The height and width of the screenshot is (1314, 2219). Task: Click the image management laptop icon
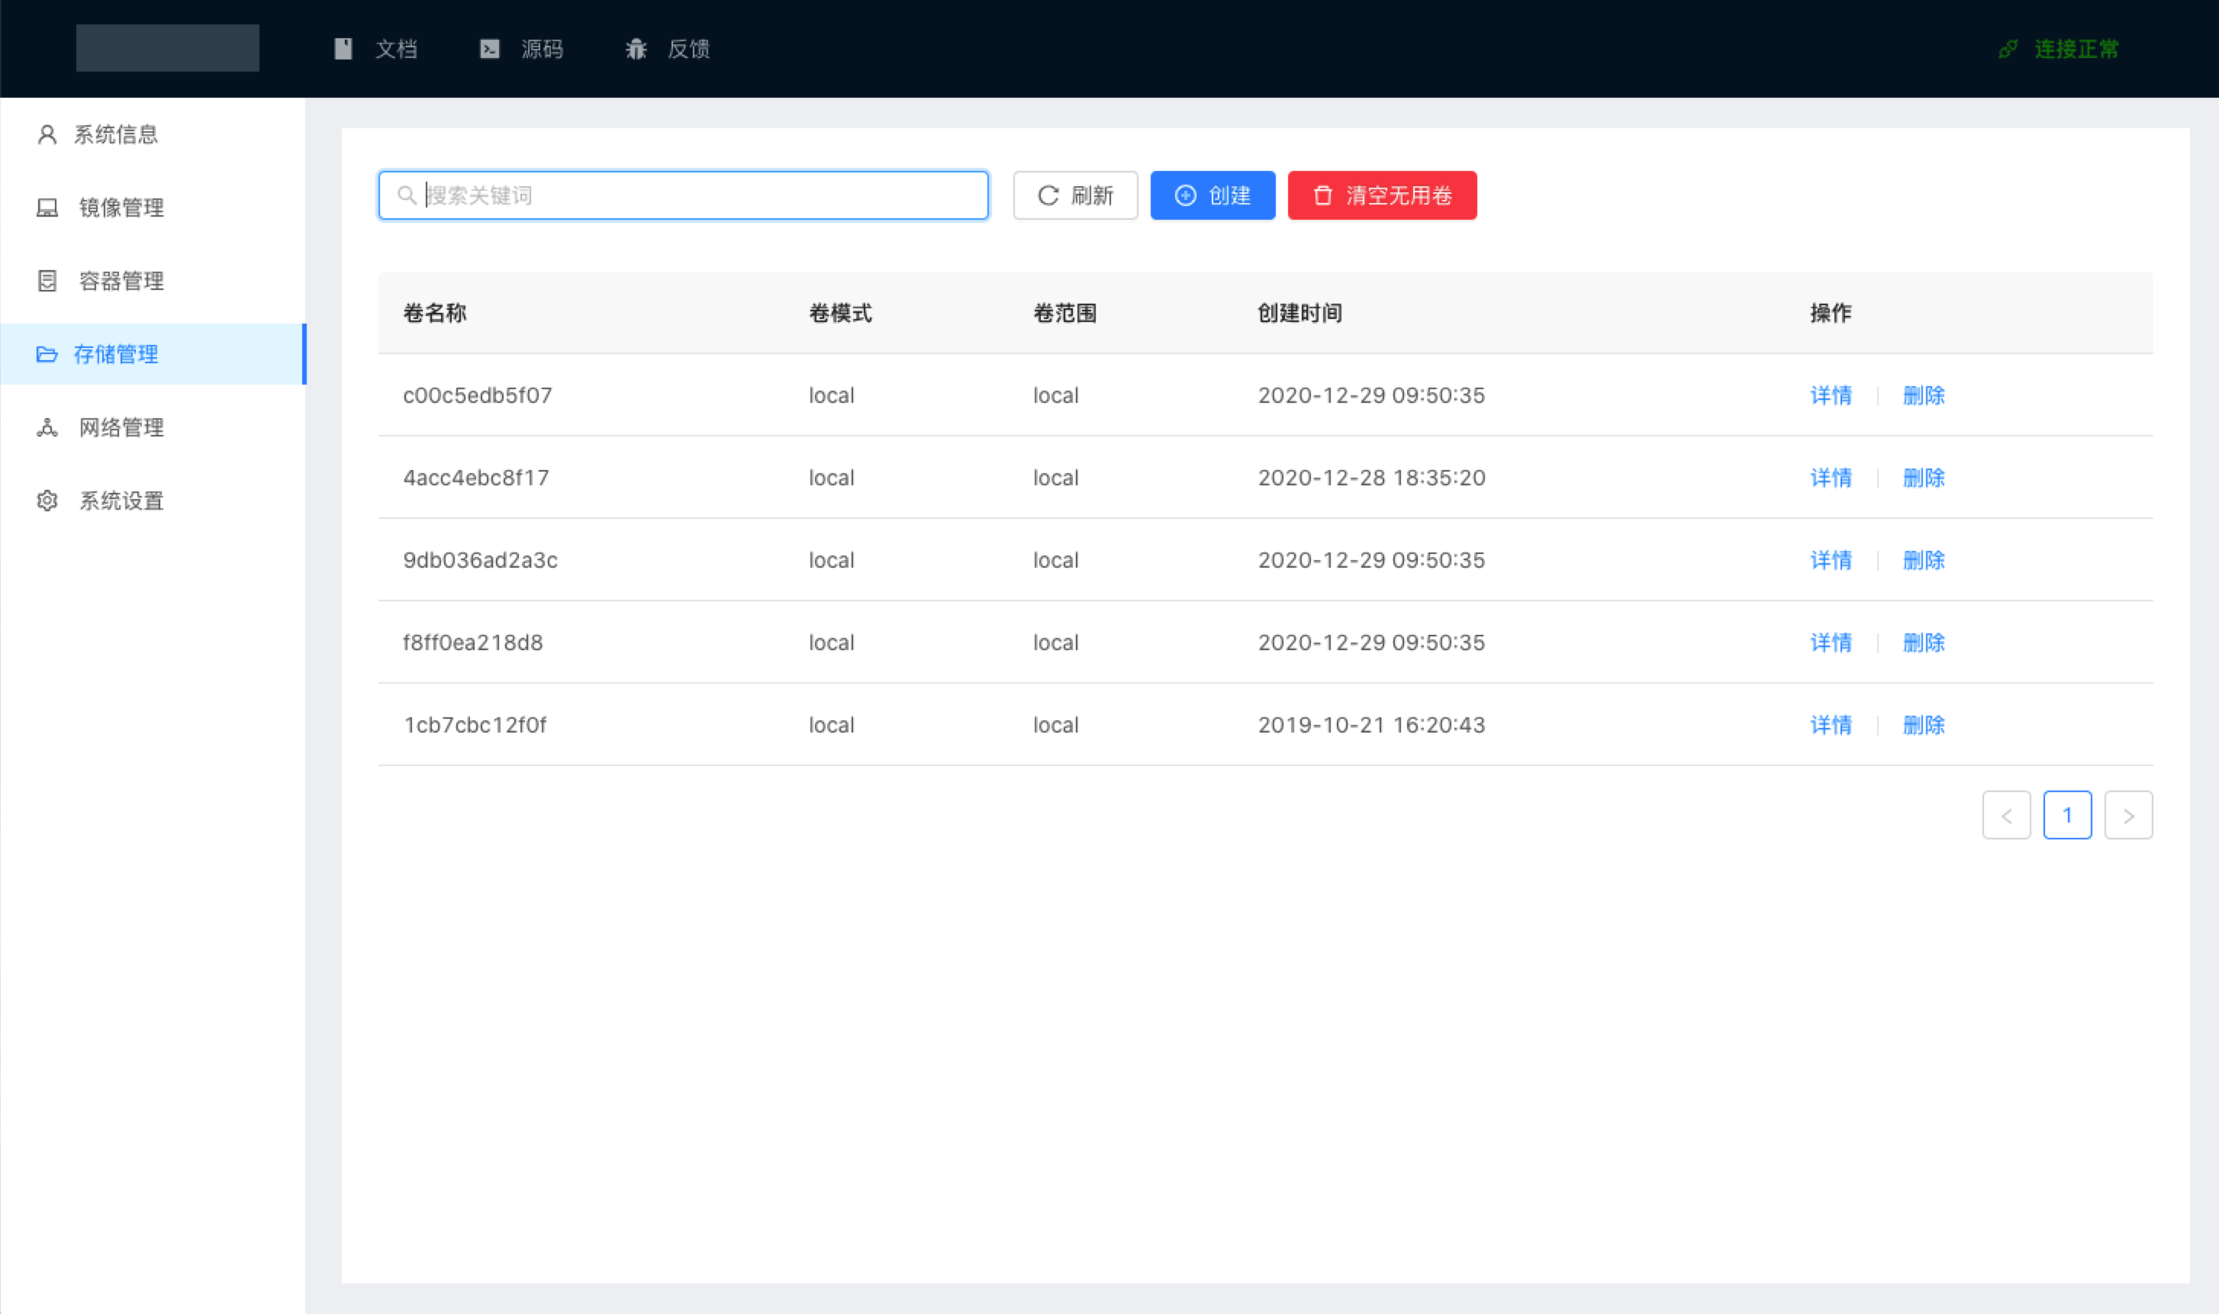pyautogui.click(x=47, y=208)
